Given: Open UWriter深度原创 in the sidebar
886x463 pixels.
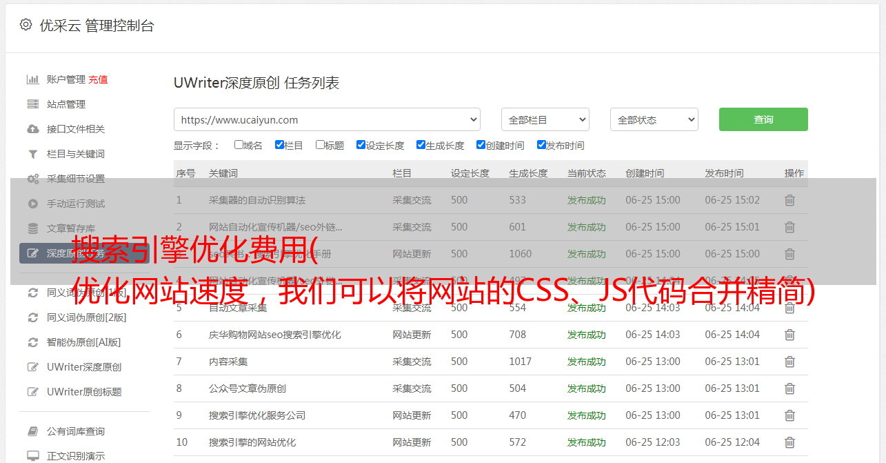Looking at the screenshot, I should (x=84, y=367).
